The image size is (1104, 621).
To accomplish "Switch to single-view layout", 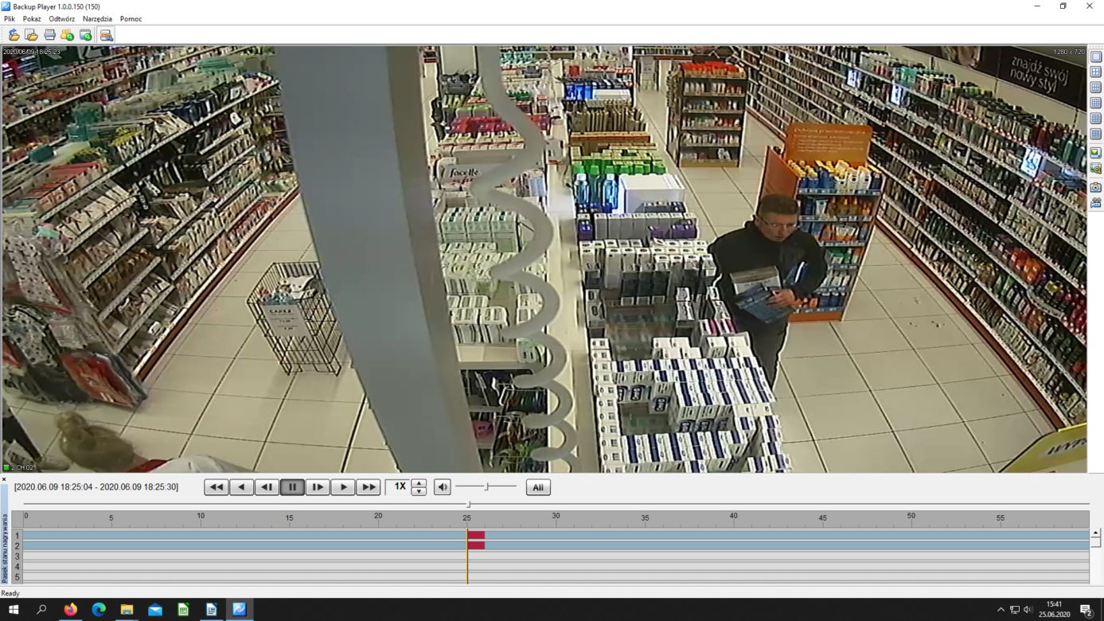I will click(1096, 57).
